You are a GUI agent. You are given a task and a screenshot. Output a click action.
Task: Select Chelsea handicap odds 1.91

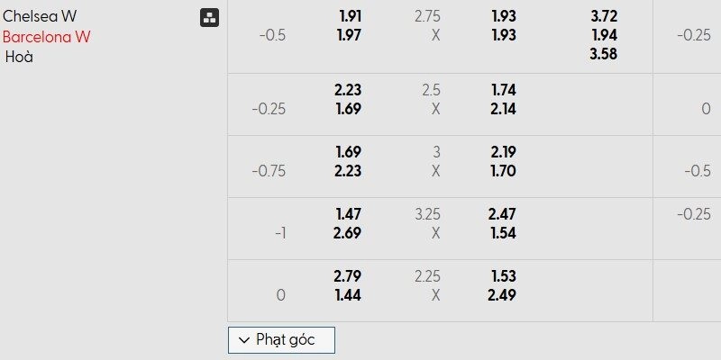[x=348, y=16]
